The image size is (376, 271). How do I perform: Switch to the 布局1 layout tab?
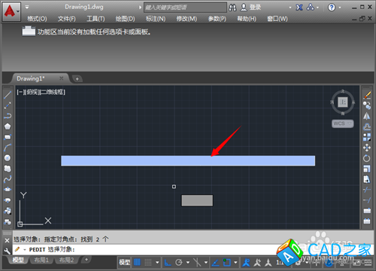(41, 260)
